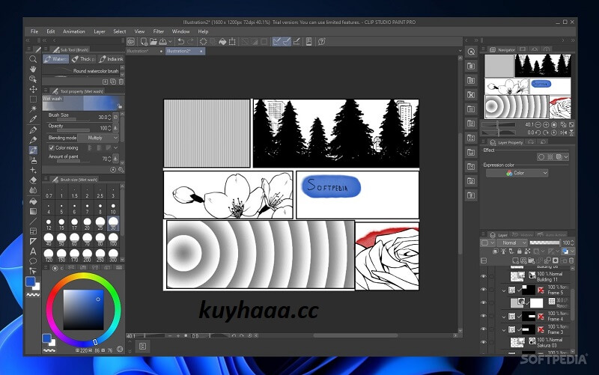599x375 pixels.
Task: Delete sub tool using trash icon
Action: [x=121, y=82]
